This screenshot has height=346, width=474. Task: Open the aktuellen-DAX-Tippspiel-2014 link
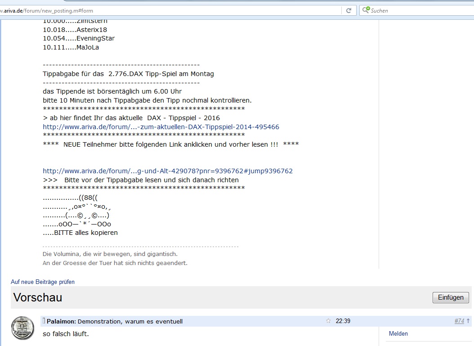pyautogui.click(x=161, y=127)
